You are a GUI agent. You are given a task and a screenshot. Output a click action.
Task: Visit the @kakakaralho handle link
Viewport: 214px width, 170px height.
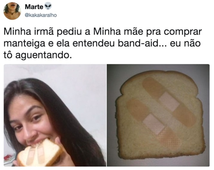point(41,15)
